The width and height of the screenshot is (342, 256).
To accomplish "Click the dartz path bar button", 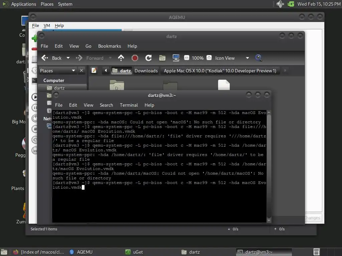I will point(122,71).
